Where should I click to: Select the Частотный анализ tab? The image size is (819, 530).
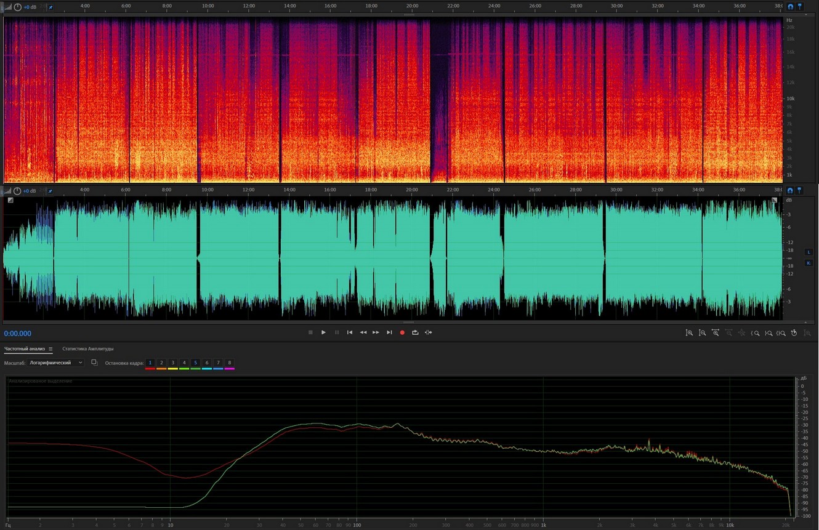coord(25,349)
